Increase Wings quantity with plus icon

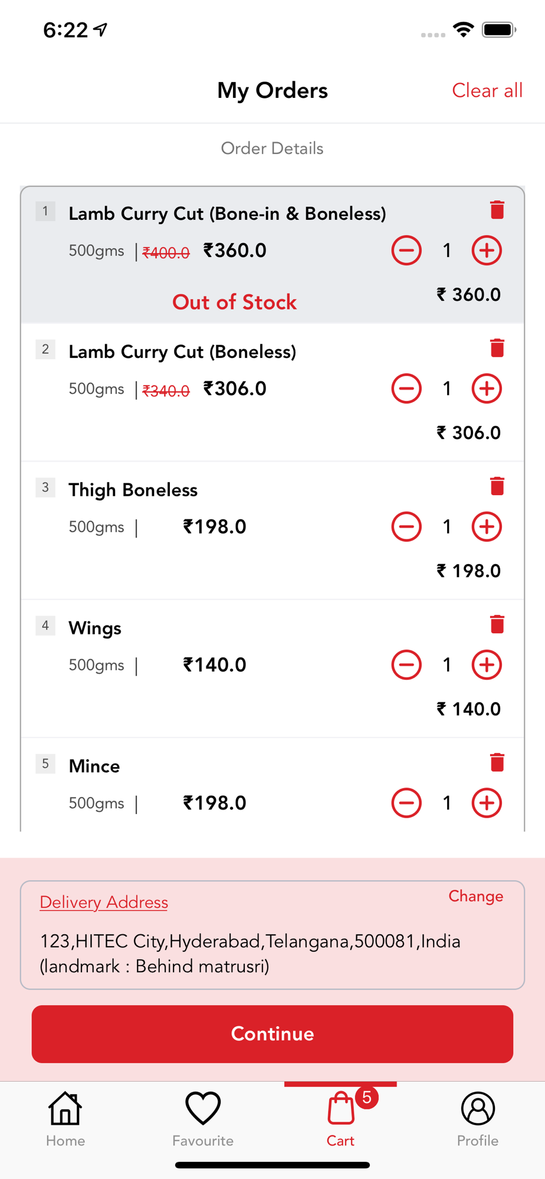pos(487,665)
